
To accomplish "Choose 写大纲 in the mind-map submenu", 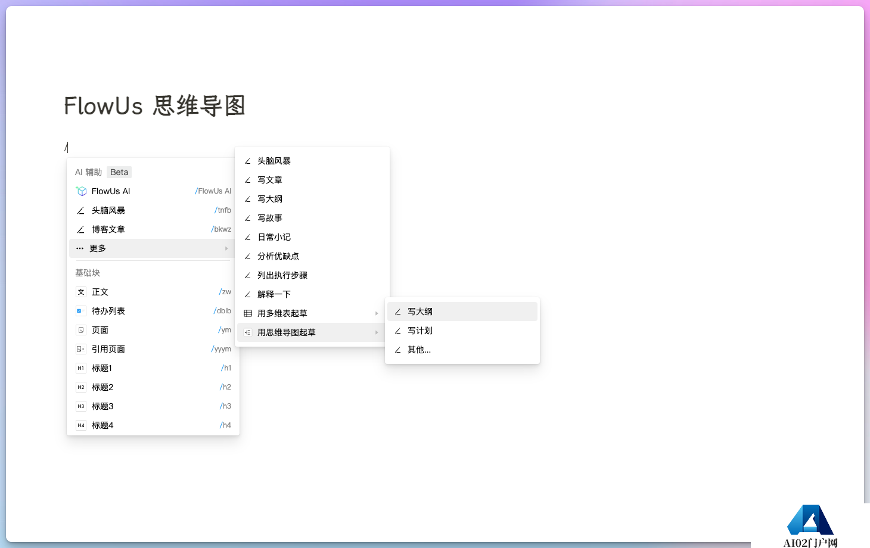I will (x=462, y=312).
